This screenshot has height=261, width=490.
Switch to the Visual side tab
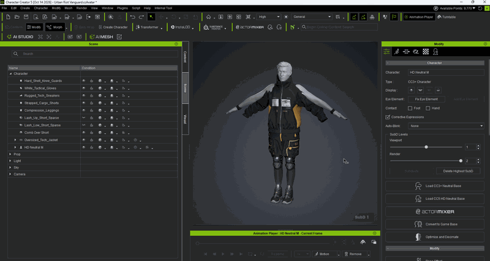coord(185,119)
